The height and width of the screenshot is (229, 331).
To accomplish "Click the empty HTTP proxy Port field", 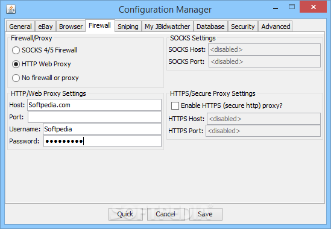I will [x=95, y=117].
